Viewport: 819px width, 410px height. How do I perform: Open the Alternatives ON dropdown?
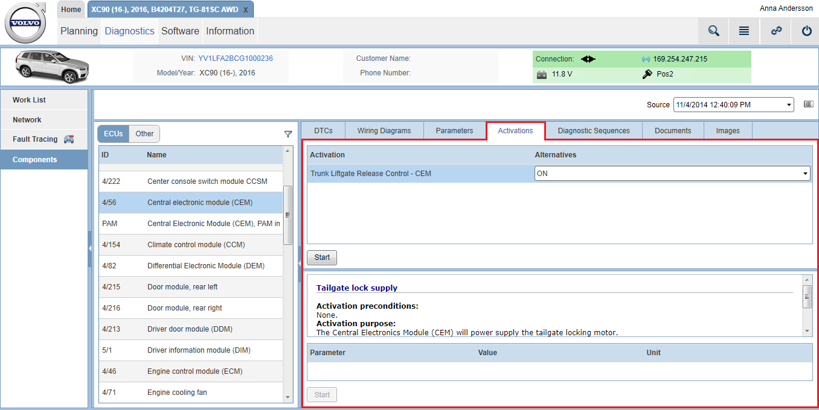pyautogui.click(x=672, y=174)
